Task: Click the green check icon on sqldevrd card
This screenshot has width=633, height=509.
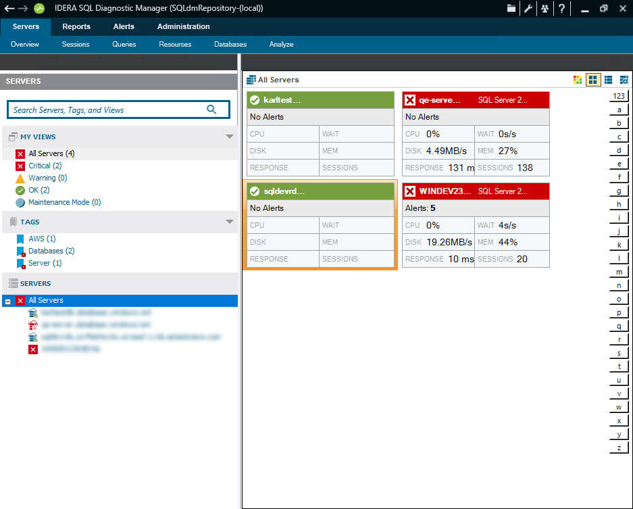Action: pos(255,191)
